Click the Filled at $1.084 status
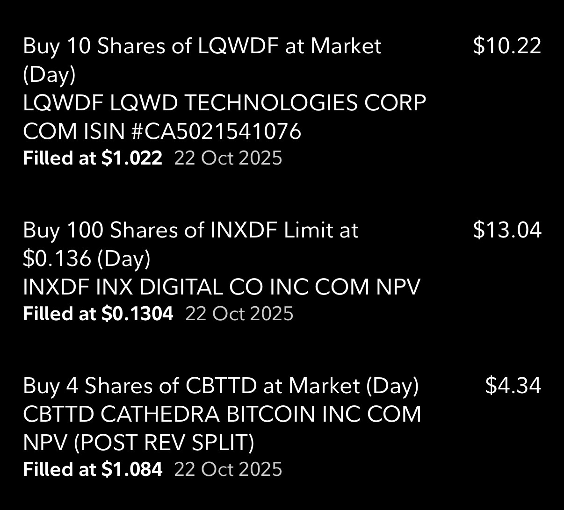Viewport: 564px width, 510px height. click(x=93, y=469)
